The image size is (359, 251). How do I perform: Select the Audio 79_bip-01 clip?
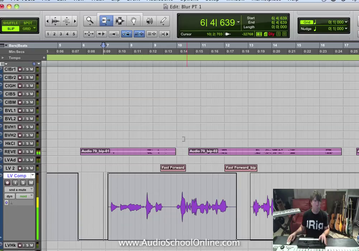(128, 152)
